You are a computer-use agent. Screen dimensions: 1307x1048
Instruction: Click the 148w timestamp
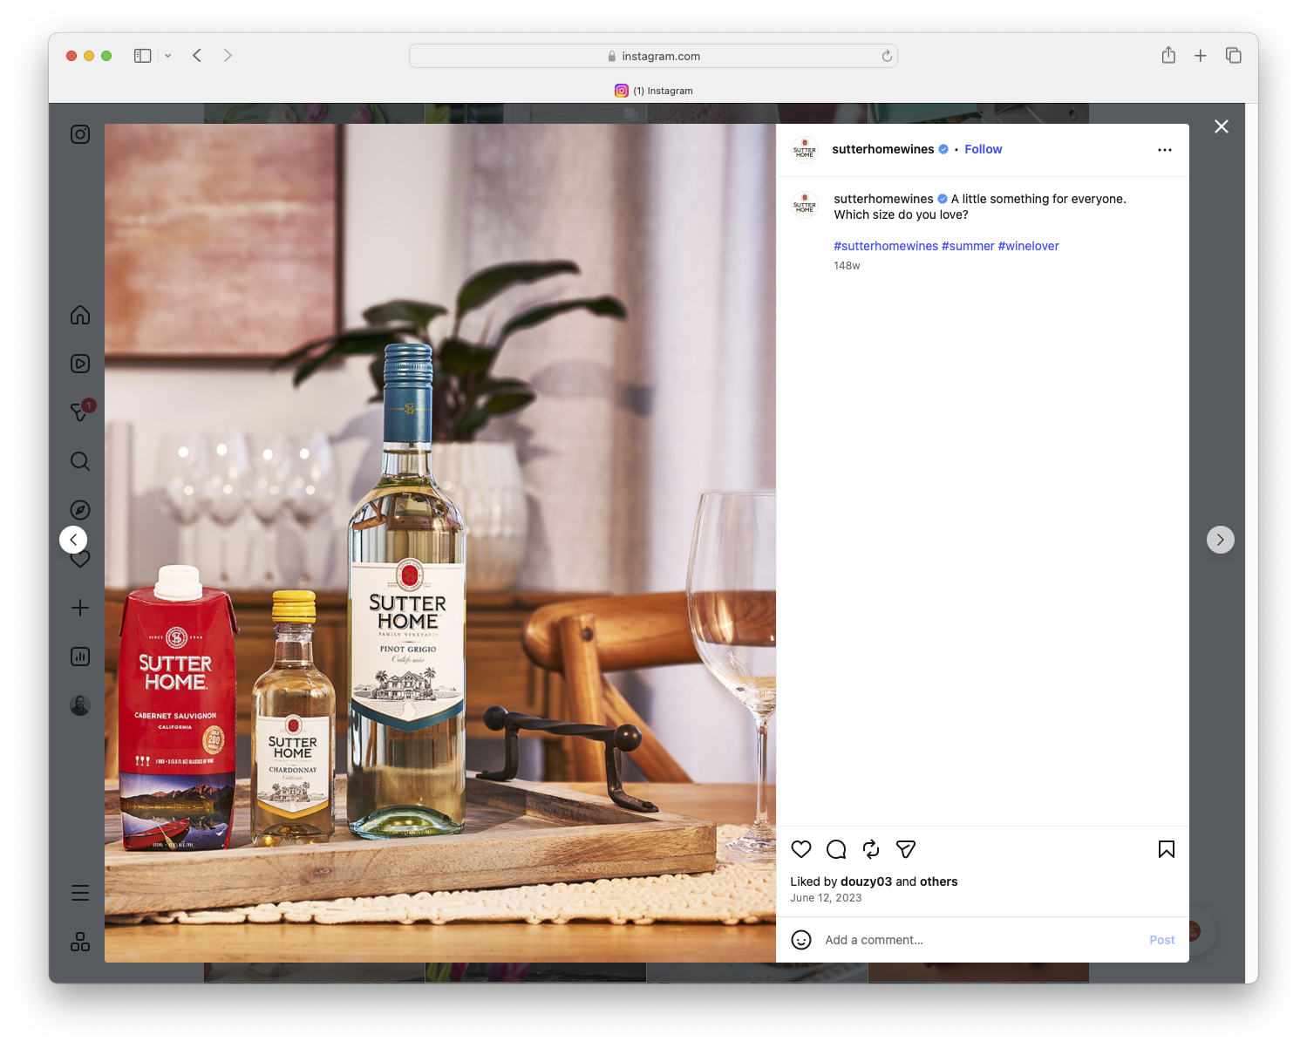pyautogui.click(x=847, y=266)
